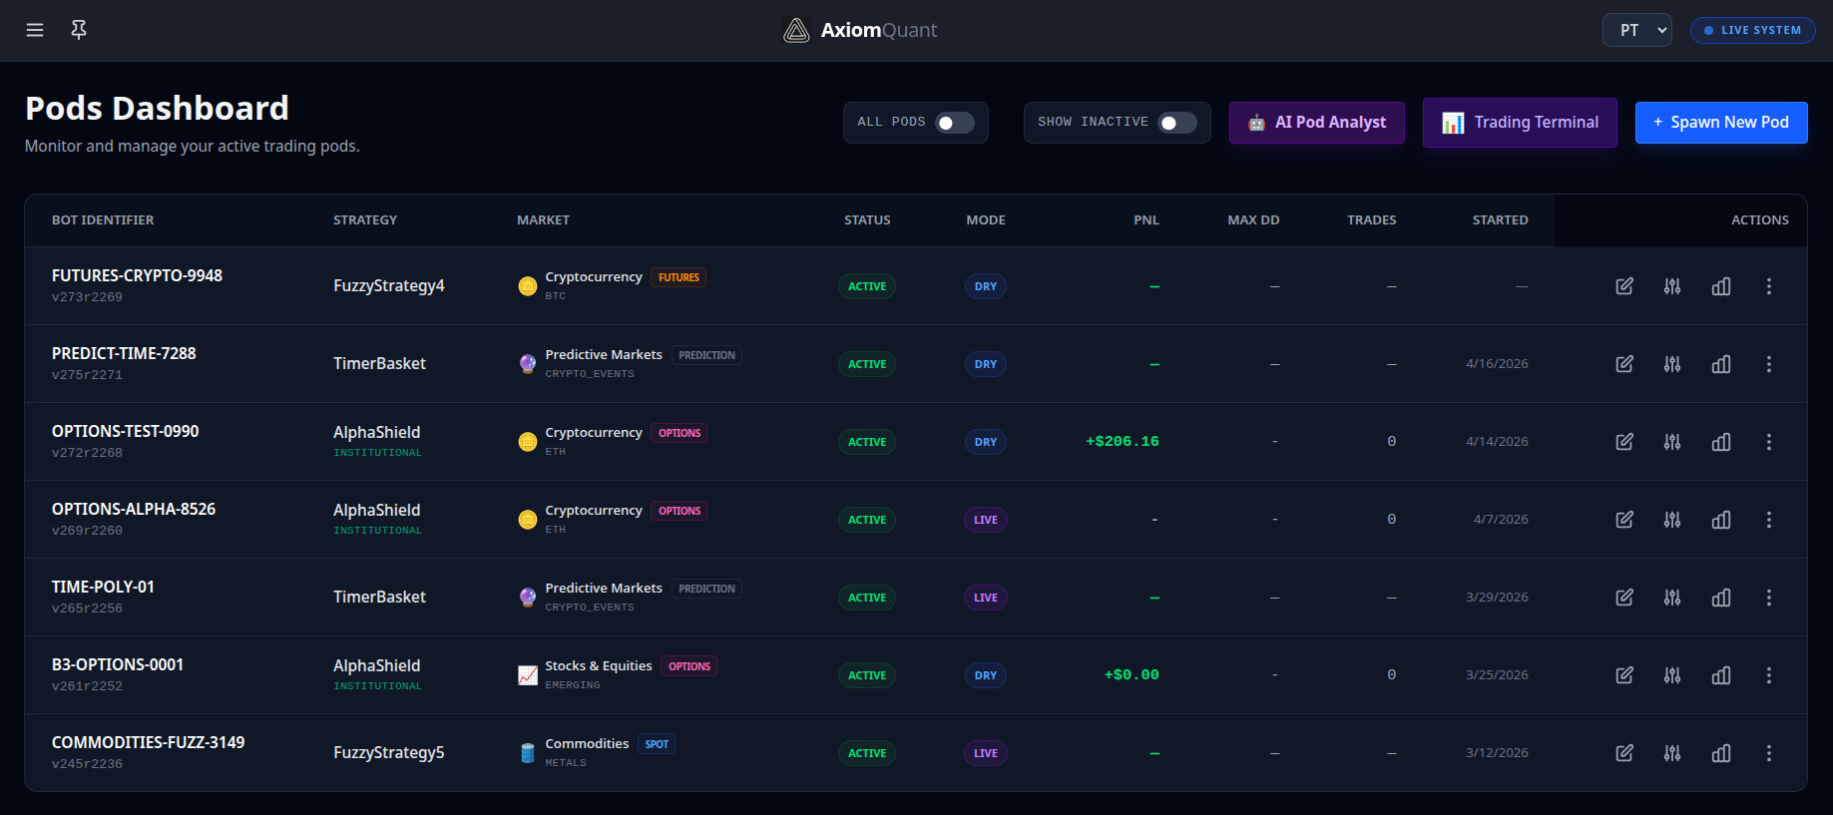Toggle the ALL PODS switch
The width and height of the screenshot is (1833, 815).
[x=955, y=123]
